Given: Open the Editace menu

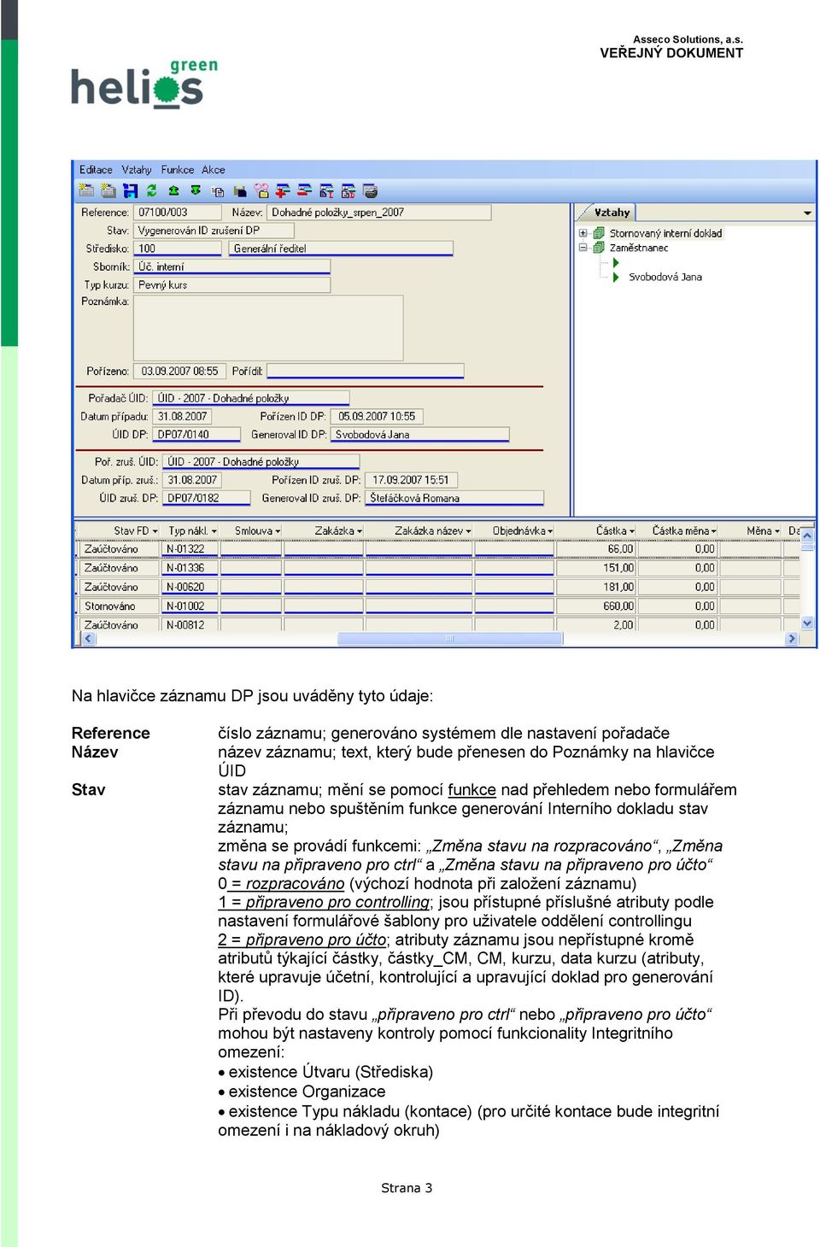Looking at the screenshot, I should 96,170.
